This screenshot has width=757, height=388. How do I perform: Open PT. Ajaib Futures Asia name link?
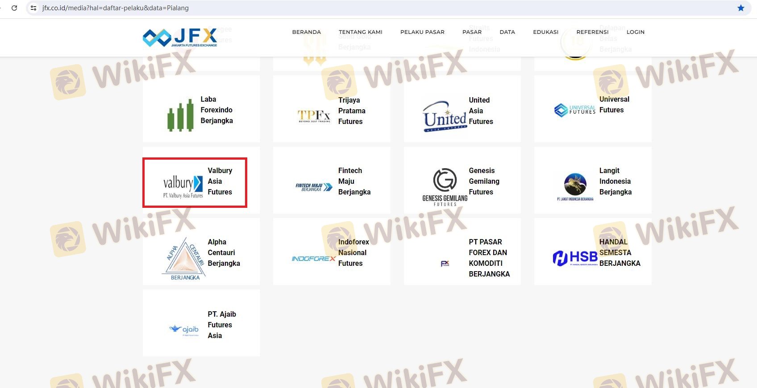point(222,325)
